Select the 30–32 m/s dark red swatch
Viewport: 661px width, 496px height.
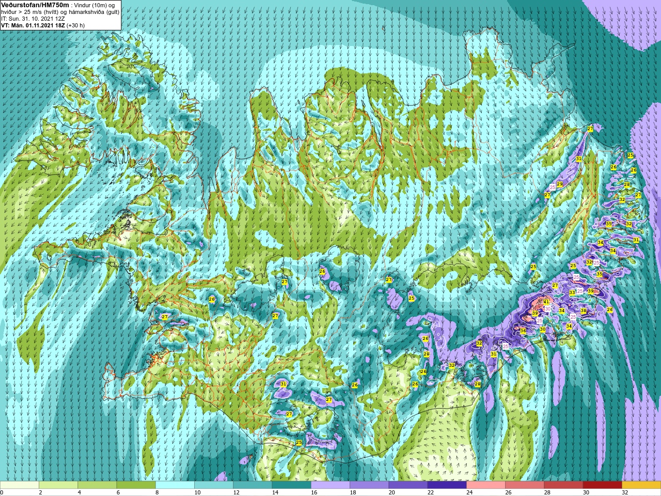point(603,485)
